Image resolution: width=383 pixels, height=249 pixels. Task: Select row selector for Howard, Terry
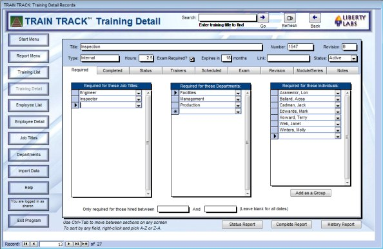[275, 117]
